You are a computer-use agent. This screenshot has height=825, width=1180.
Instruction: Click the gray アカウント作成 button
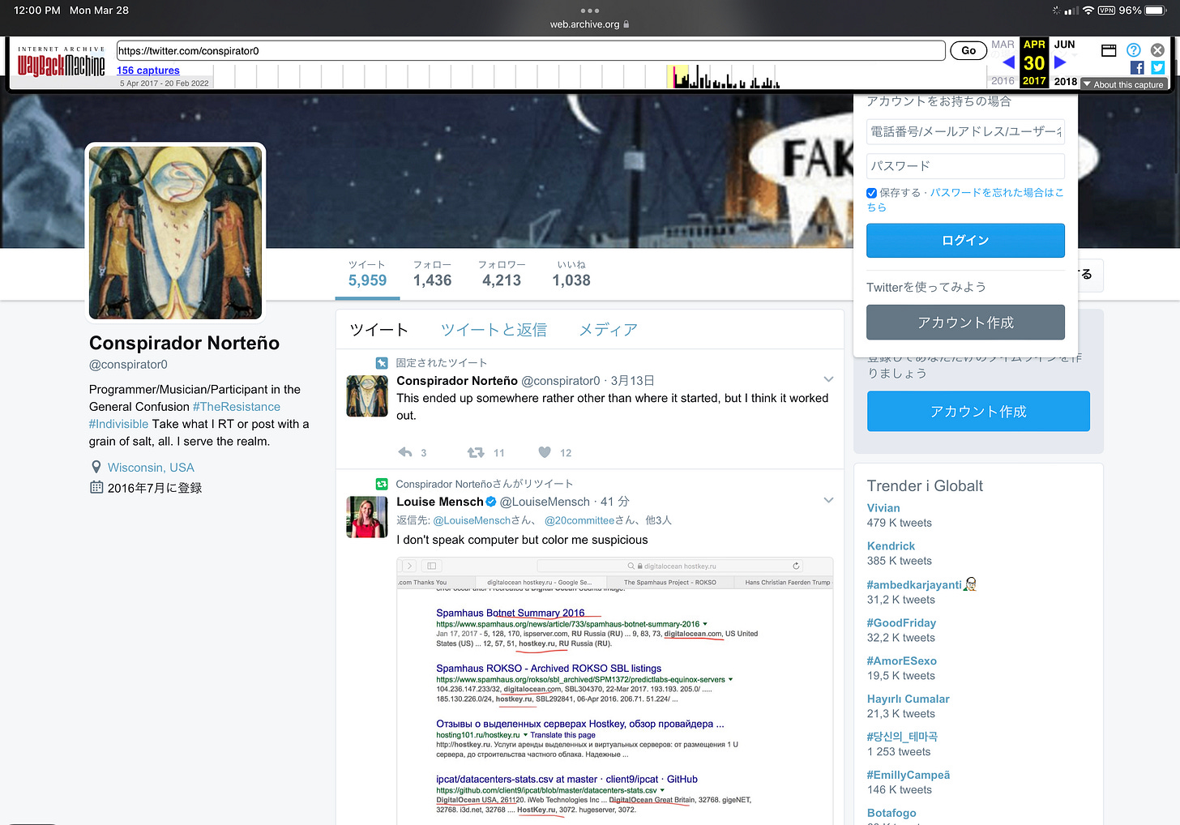[x=965, y=323]
